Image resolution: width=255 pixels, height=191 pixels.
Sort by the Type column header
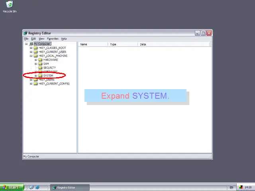[x=123, y=44]
